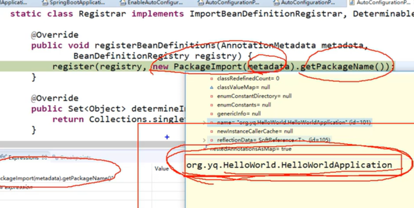Click the blue plus icon in the editor
This screenshot has width=414, height=208.
[x=167, y=137]
